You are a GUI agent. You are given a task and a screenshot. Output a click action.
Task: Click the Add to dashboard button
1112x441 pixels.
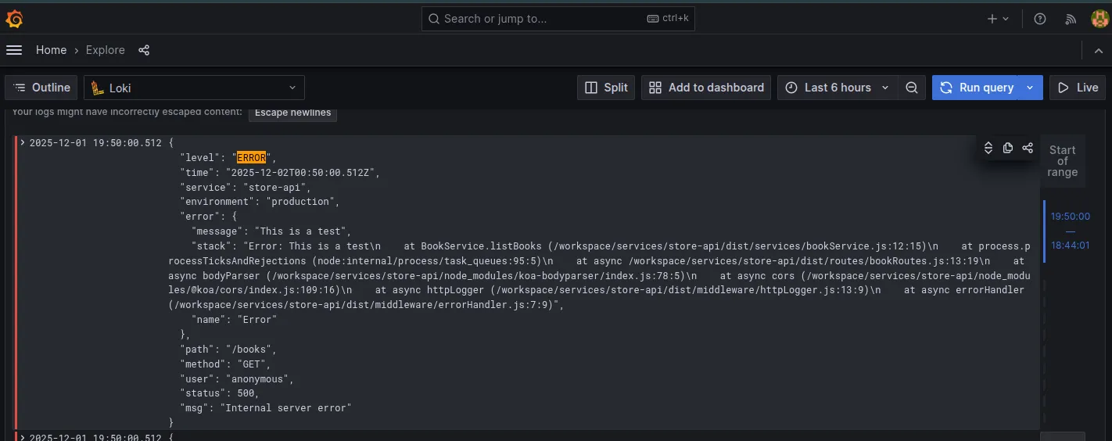coord(706,88)
